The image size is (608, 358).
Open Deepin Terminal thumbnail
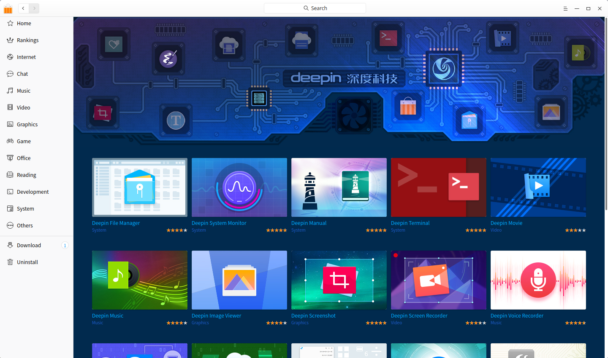click(439, 187)
